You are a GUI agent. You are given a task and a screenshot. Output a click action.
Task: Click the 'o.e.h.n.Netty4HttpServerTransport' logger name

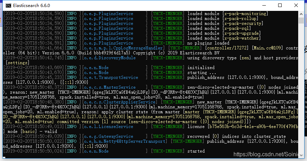pyautogui.click(x=124, y=141)
